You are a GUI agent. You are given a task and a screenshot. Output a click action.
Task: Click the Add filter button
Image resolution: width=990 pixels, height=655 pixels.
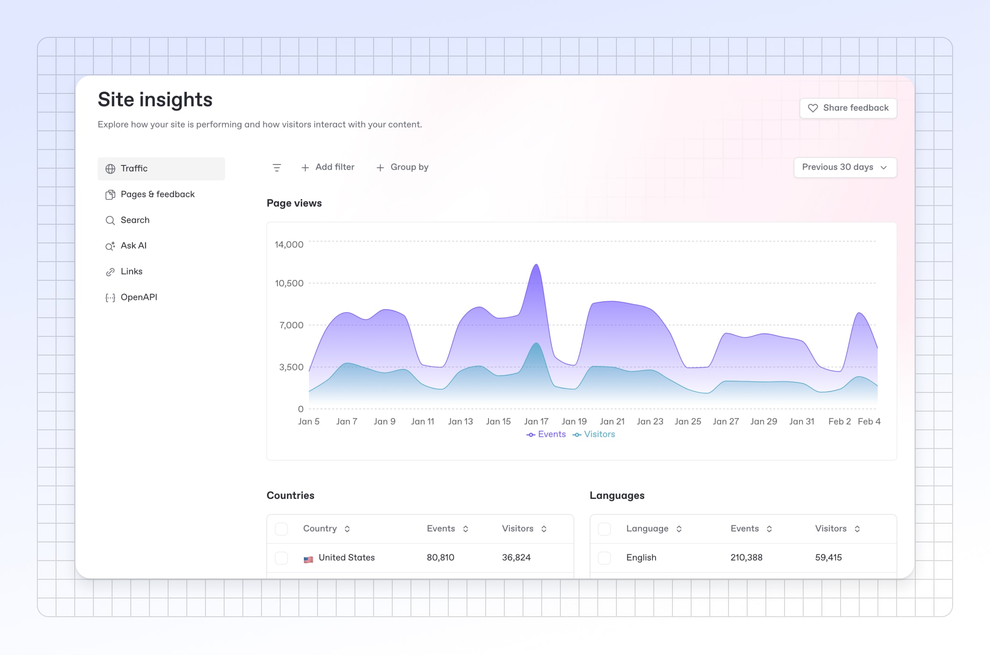tap(328, 167)
